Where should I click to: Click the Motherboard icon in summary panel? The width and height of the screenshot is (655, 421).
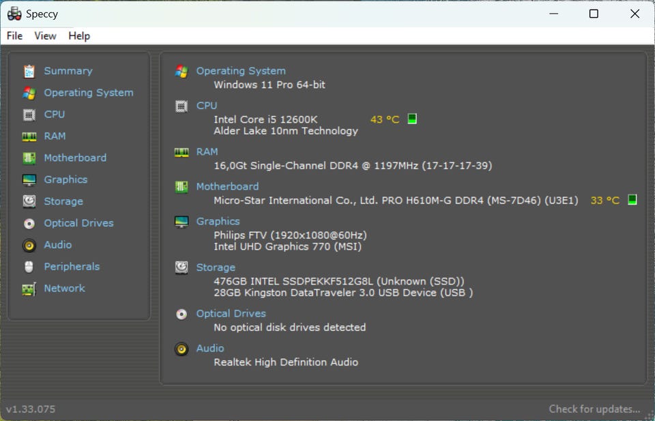click(x=181, y=187)
